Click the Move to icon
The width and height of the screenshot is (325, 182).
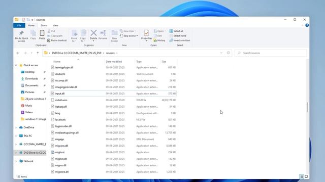point(74,33)
